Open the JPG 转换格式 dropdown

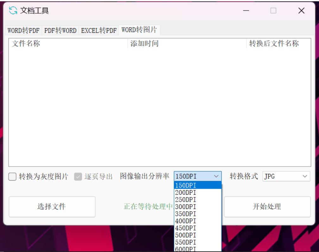(x=286, y=176)
